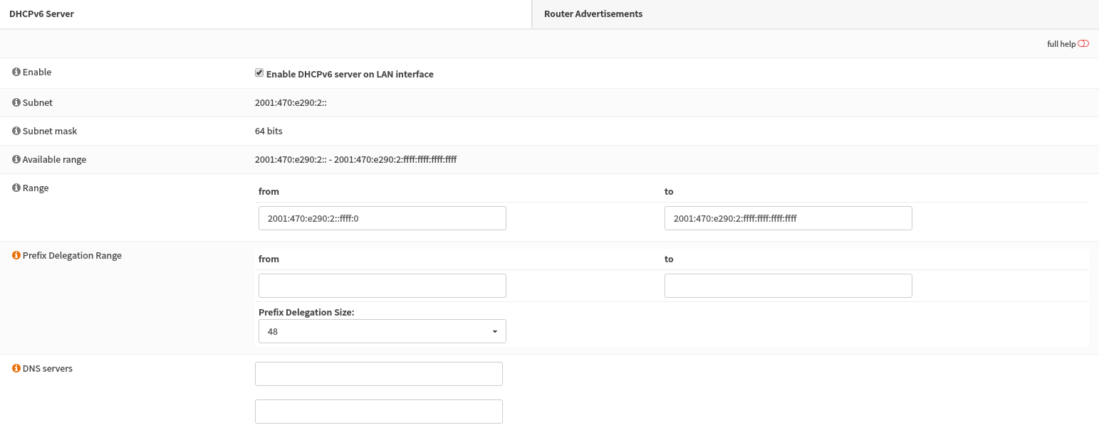1099x430 pixels.
Task: Toggle the full help switch
Action: 1083,44
